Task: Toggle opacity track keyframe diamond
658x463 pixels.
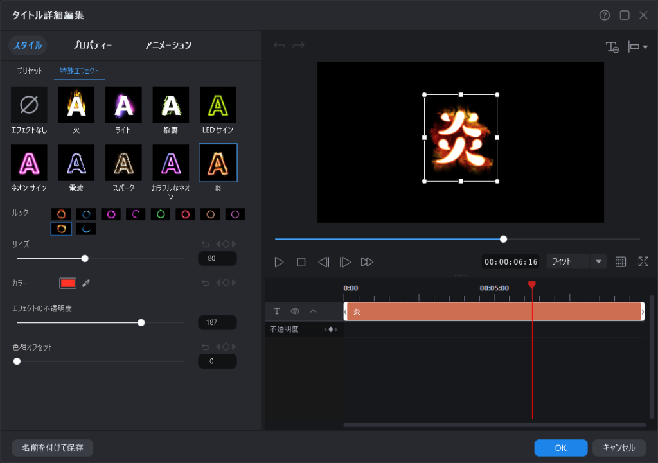Action: click(x=331, y=329)
